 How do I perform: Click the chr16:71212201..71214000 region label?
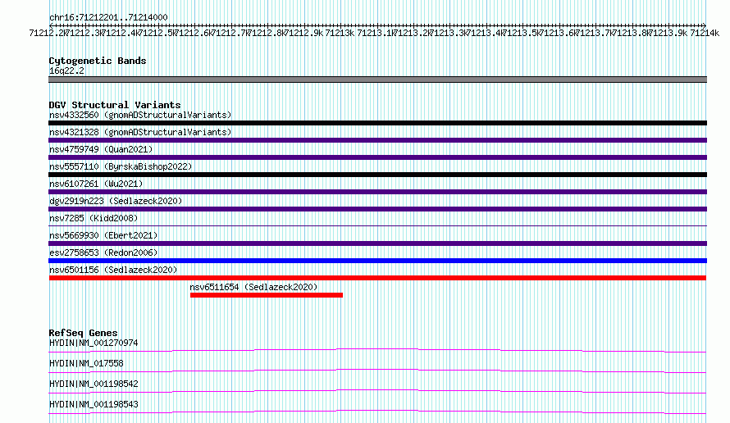click(108, 17)
